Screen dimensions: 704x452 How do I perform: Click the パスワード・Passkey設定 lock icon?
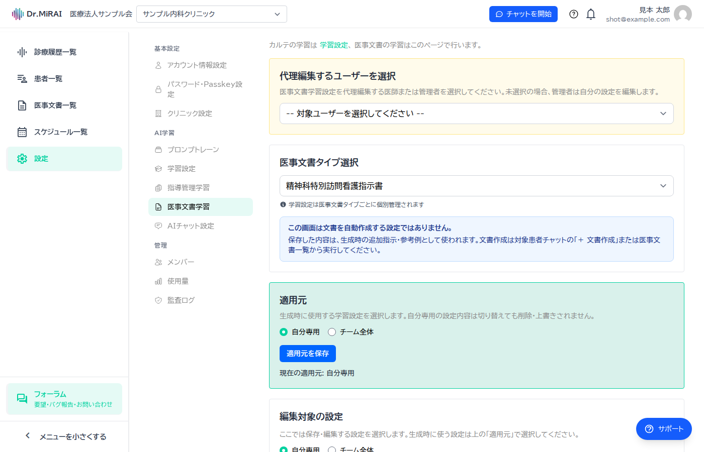point(158,89)
